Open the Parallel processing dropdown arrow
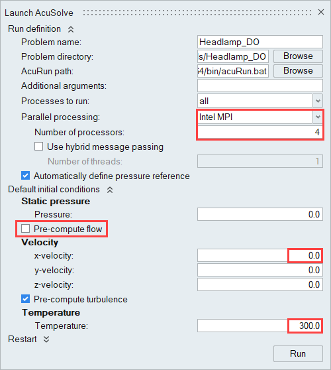 (x=318, y=117)
